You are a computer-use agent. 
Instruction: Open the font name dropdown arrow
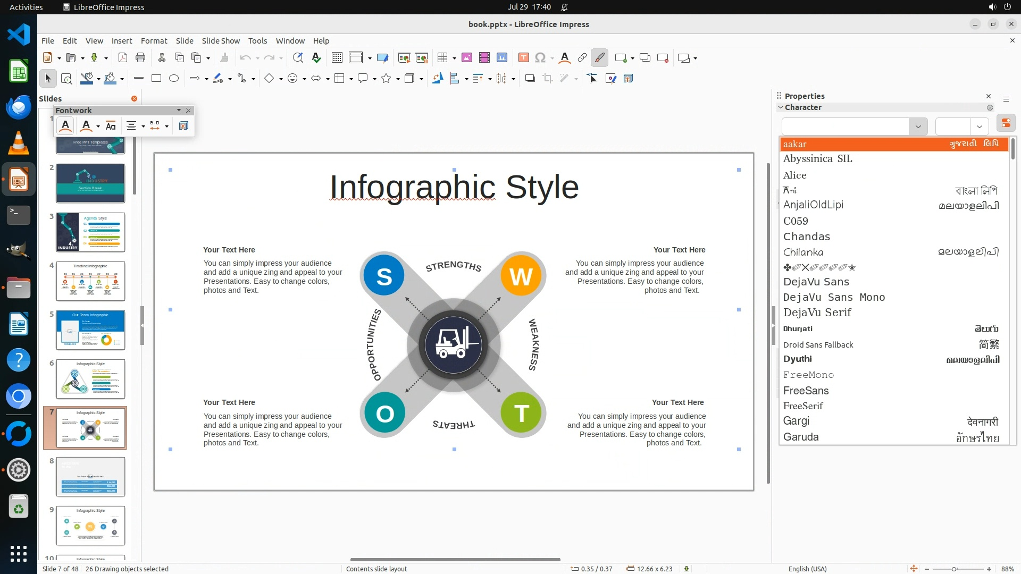pos(918,126)
